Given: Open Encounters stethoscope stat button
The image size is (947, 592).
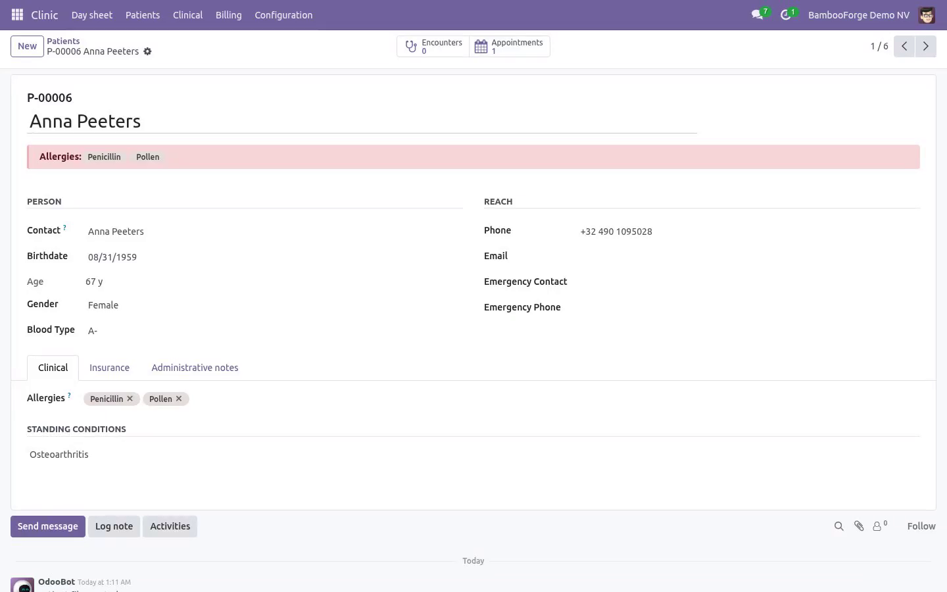Looking at the screenshot, I should click(x=433, y=46).
